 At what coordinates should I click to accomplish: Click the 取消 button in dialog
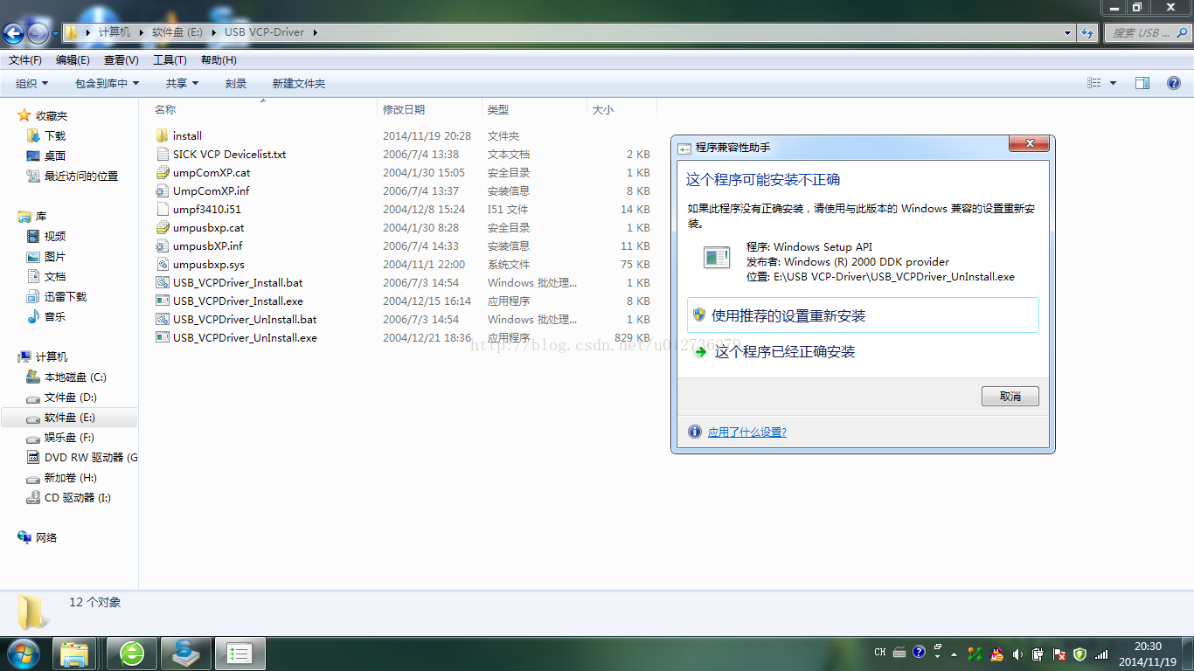1010,397
